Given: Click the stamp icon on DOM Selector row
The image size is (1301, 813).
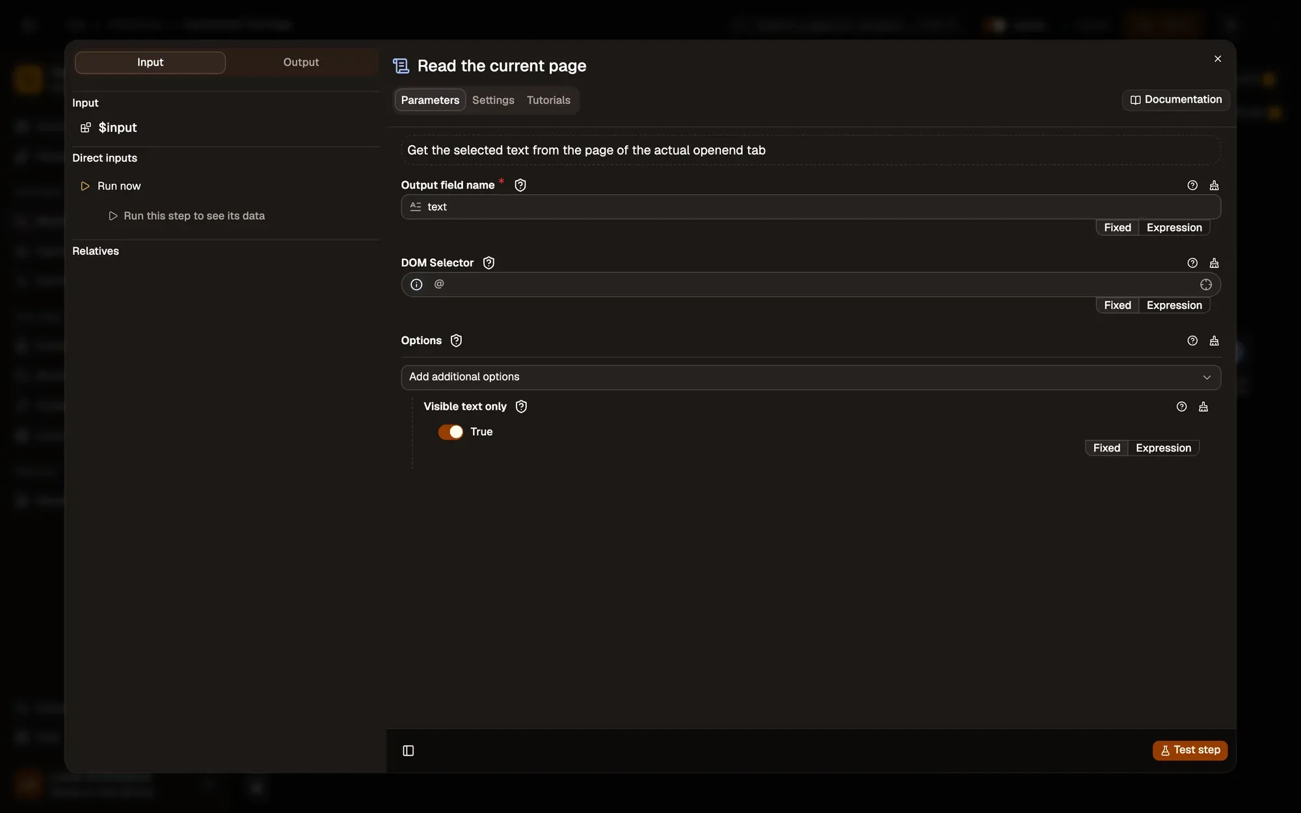Looking at the screenshot, I should tap(1214, 263).
